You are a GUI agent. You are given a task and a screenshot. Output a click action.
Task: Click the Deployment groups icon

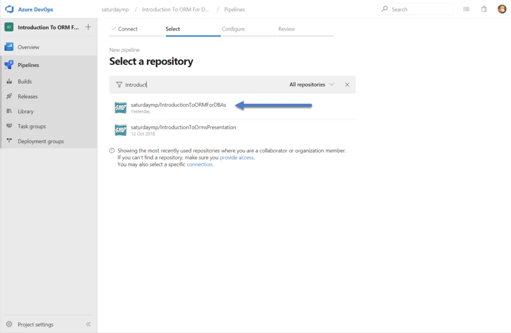coord(9,141)
